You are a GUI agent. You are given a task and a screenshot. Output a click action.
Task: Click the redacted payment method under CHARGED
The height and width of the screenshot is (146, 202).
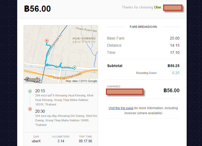pos(125,92)
